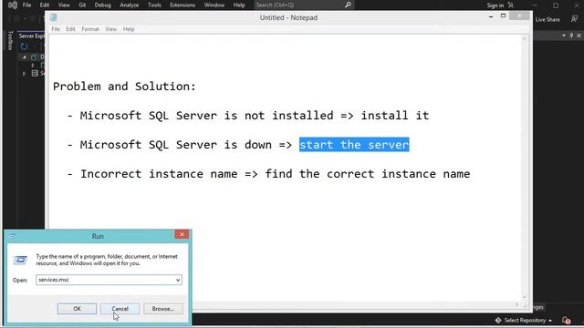Image resolution: width=584 pixels, height=328 pixels.
Task: Click the Visual Studio search box
Action: (304, 5)
